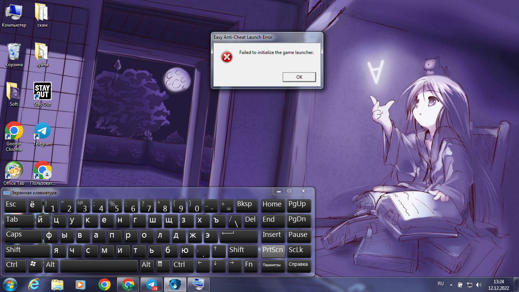The width and height of the screenshot is (519, 292).
Task: Open the Компьютер desktop icon
Action: [14, 13]
